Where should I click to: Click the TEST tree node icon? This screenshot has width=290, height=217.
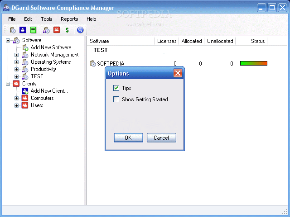click(x=25, y=76)
